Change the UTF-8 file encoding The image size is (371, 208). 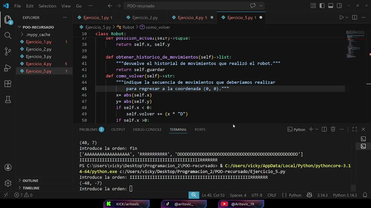click(x=257, y=195)
